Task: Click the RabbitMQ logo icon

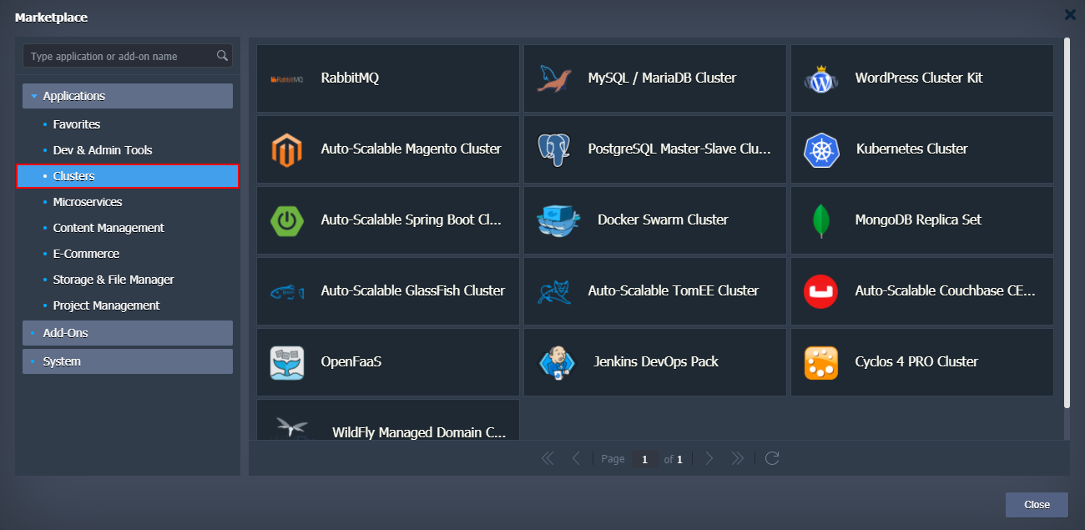Action: (x=287, y=78)
